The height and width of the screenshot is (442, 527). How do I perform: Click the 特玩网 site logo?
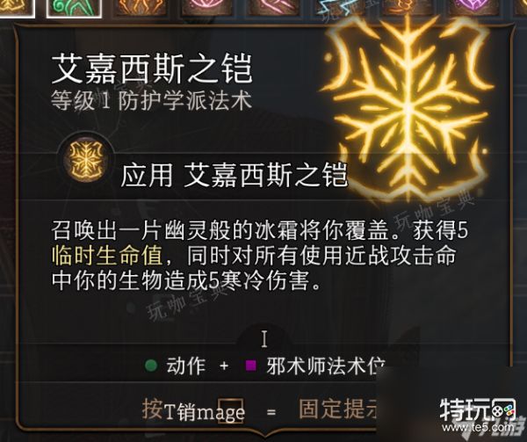[477, 409]
